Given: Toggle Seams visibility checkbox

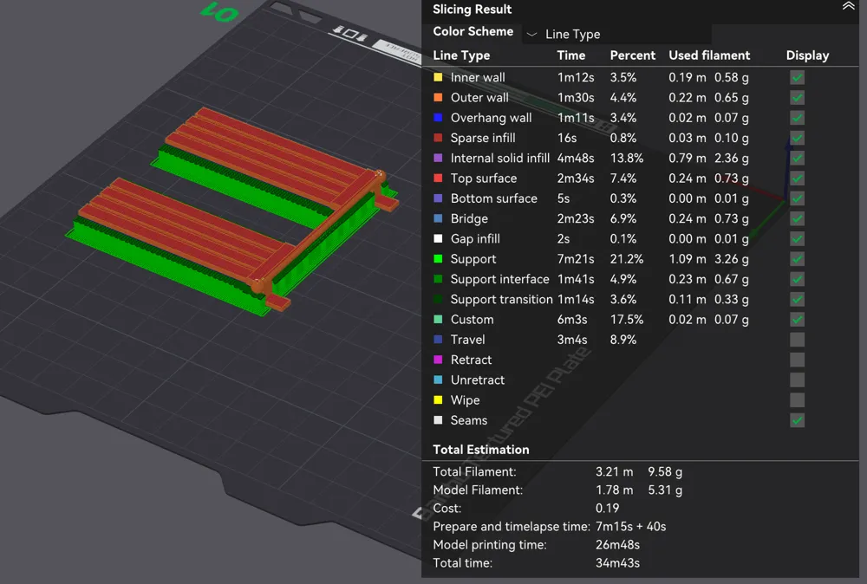Looking at the screenshot, I should click(x=797, y=420).
